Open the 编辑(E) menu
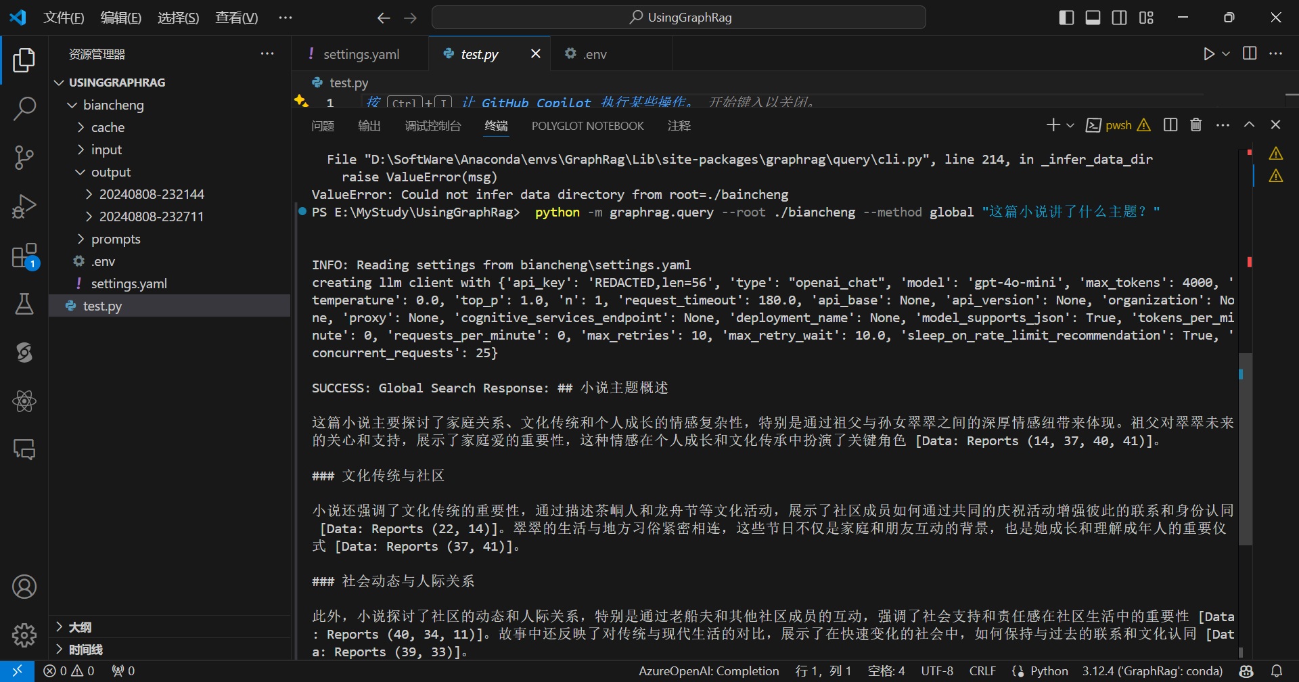 [121, 18]
